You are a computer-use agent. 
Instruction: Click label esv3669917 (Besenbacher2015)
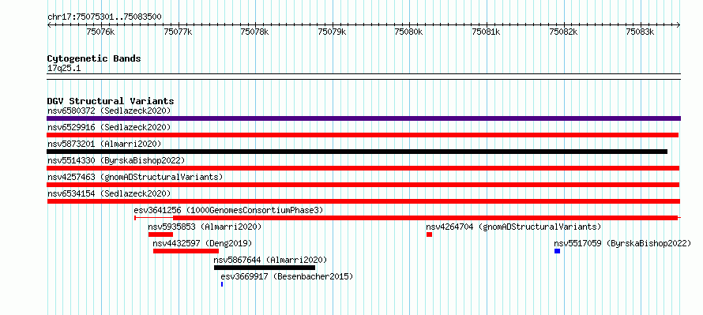tap(287, 276)
